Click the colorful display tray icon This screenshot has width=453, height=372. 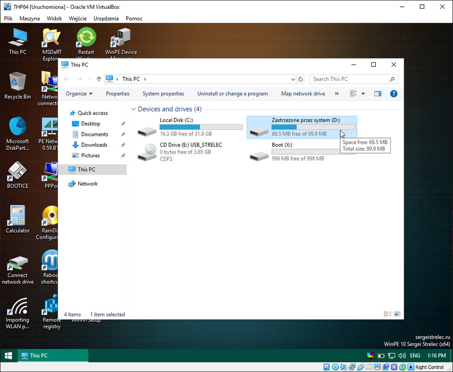370,356
